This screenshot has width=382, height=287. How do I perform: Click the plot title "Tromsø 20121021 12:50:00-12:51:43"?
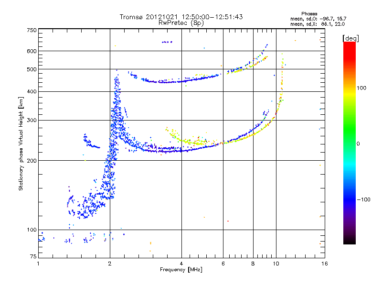(181, 17)
